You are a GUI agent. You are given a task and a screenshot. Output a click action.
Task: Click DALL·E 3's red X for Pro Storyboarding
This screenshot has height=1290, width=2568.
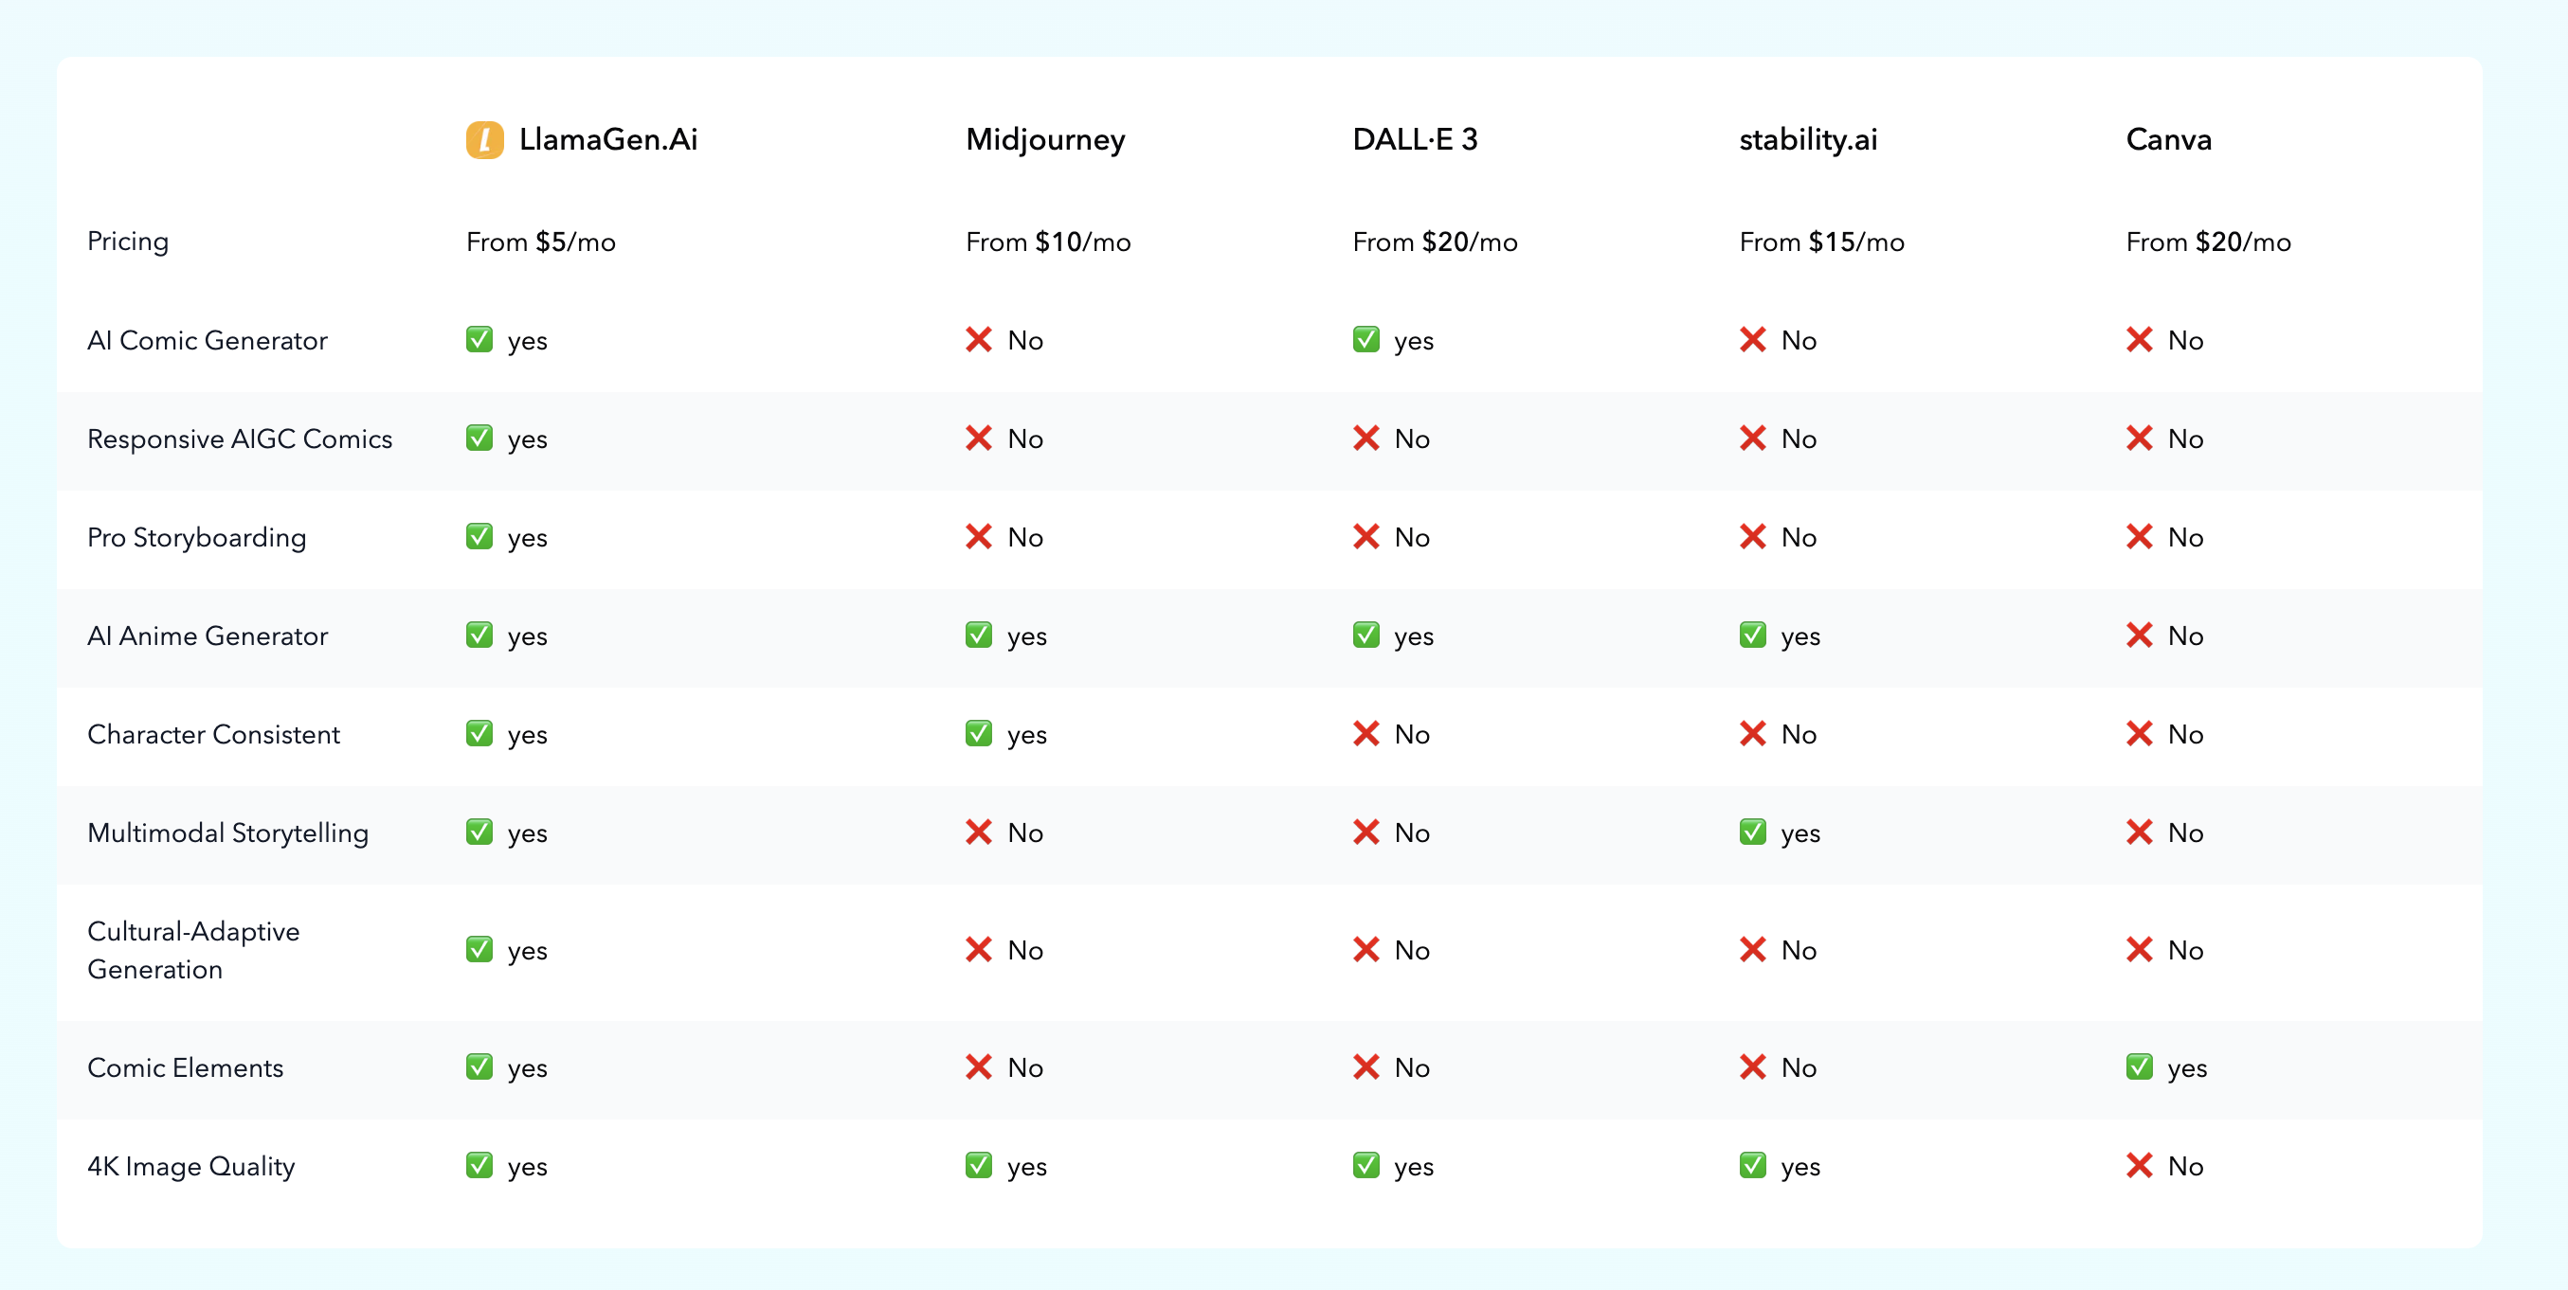[1365, 537]
